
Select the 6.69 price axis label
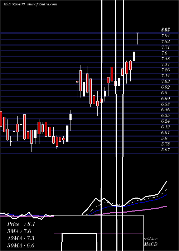pos(165,98)
